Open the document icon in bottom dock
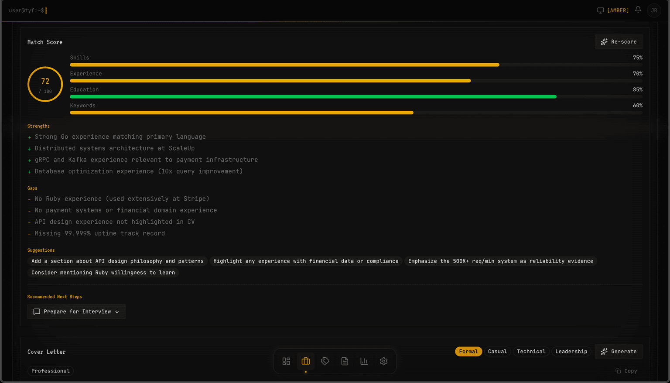Screen dimensions: 670x383 pos(345,361)
